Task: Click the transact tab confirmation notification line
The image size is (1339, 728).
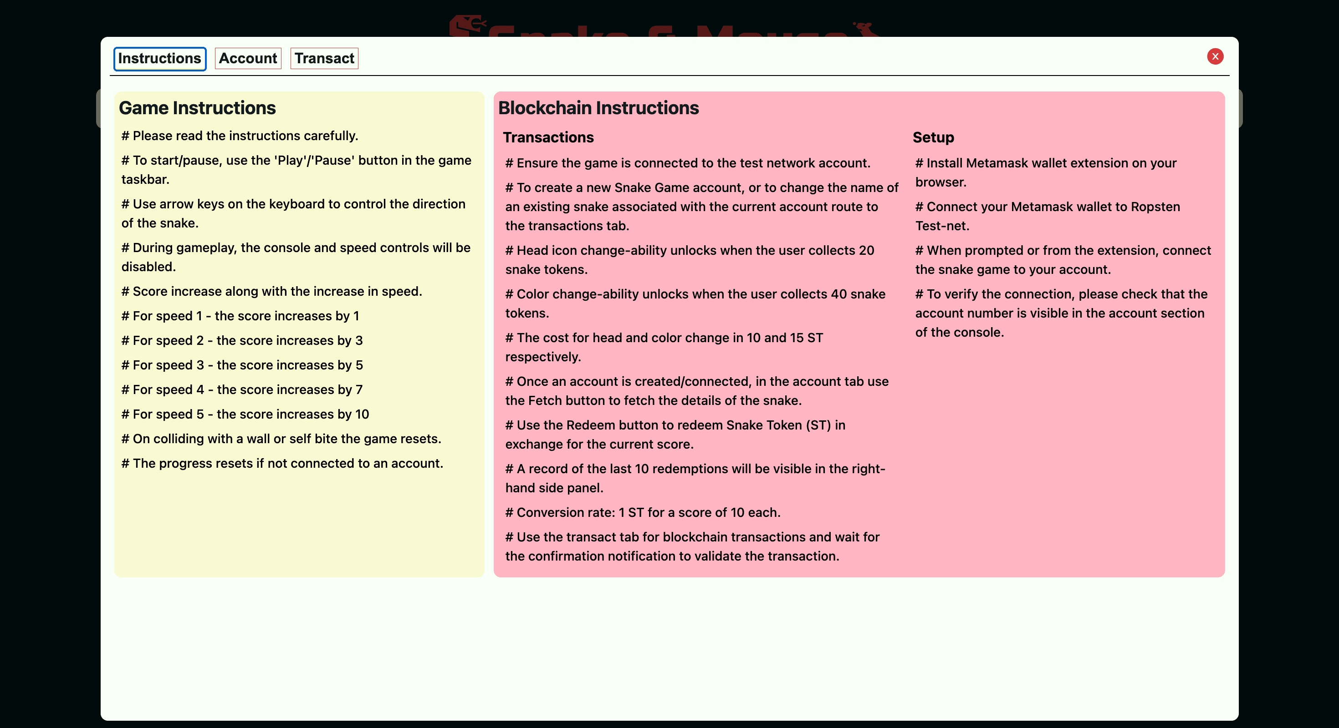Action: coord(692,546)
